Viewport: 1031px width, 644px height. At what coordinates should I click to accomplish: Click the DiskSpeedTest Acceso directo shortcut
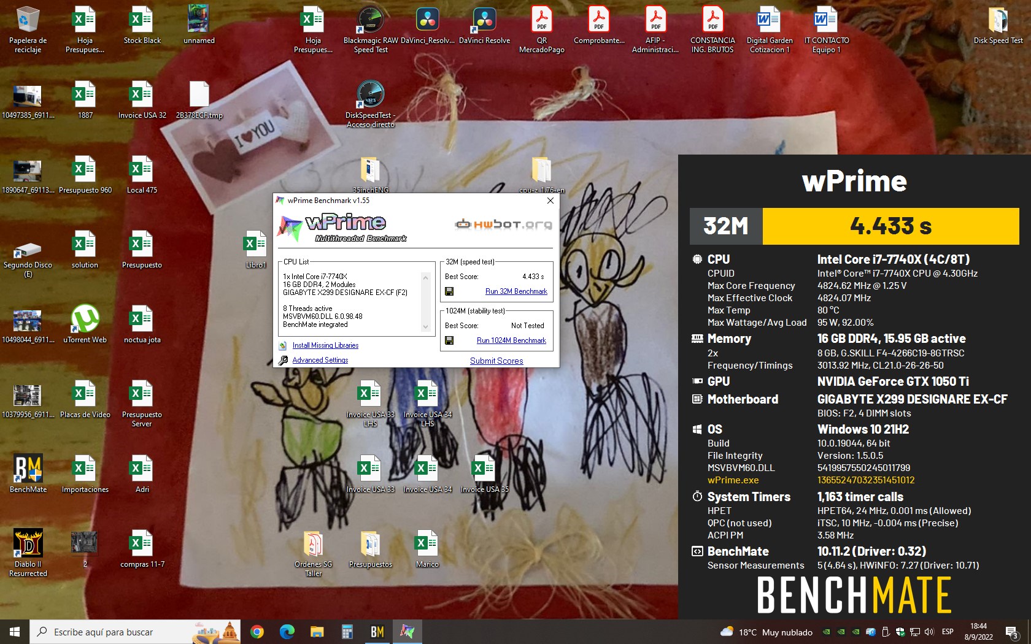[370, 104]
